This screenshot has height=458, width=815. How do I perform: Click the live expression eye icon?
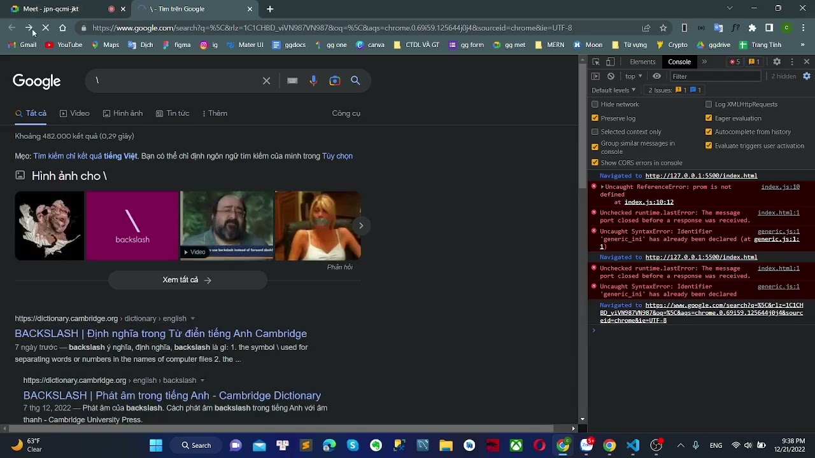657,76
